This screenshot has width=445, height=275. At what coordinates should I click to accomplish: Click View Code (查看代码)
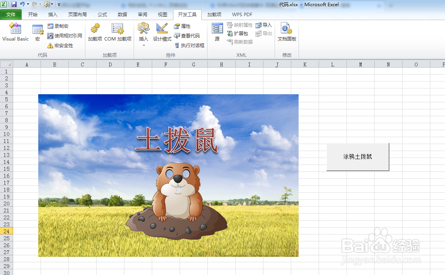187,36
